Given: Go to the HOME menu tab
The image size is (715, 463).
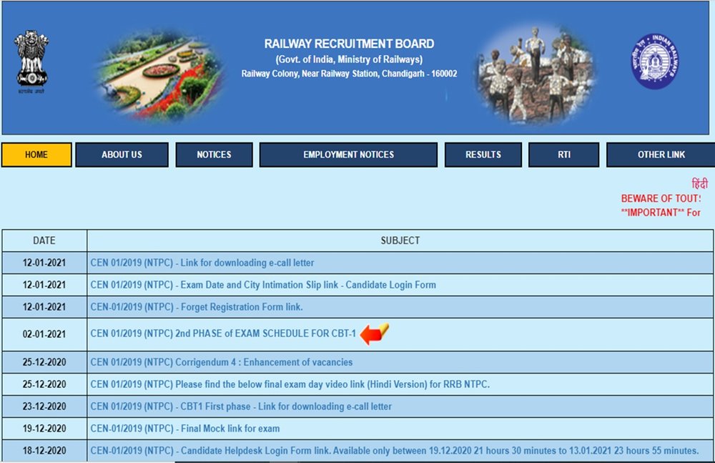Looking at the screenshot, I should [36, 155].
